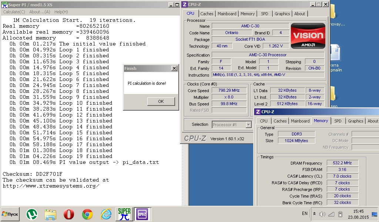The image size is (379, 222).
Task: Click the FSB:DRAM 3:16 value
Action: 342,169
